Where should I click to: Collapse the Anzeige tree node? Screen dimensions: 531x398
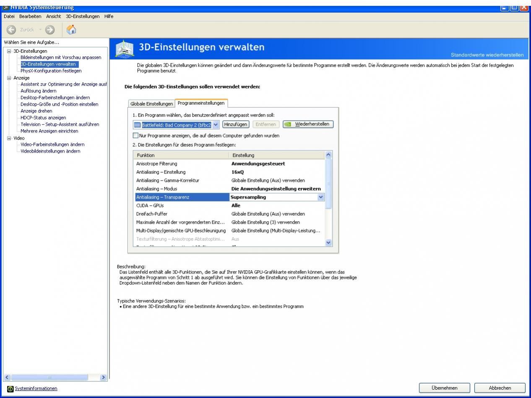coord(9,78)
